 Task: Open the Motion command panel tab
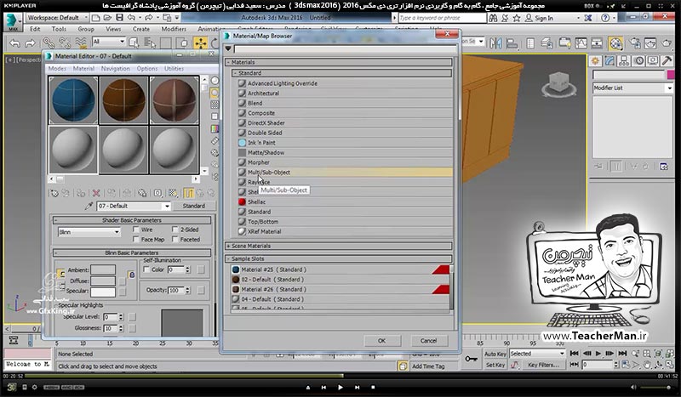click(x=638, y=61)
